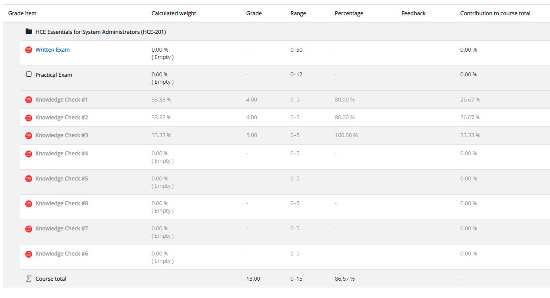
Task: Click the Grade item column header
Action: point(22,13)
